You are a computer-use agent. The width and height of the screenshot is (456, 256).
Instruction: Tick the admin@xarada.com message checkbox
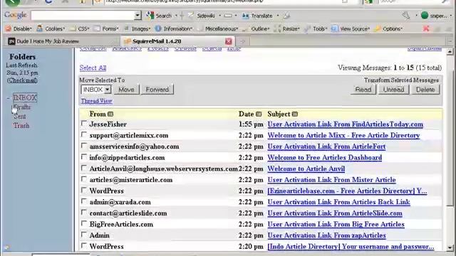tap(84, 201)
